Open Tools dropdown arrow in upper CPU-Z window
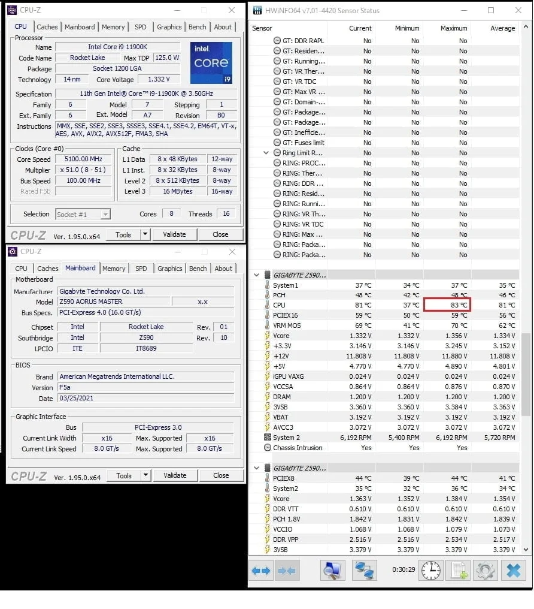The height and width of the screenshot is (609, 534). coord(145,234)
